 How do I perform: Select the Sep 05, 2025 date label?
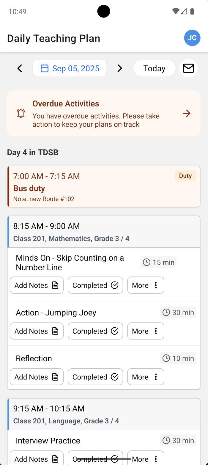[75, 68]
